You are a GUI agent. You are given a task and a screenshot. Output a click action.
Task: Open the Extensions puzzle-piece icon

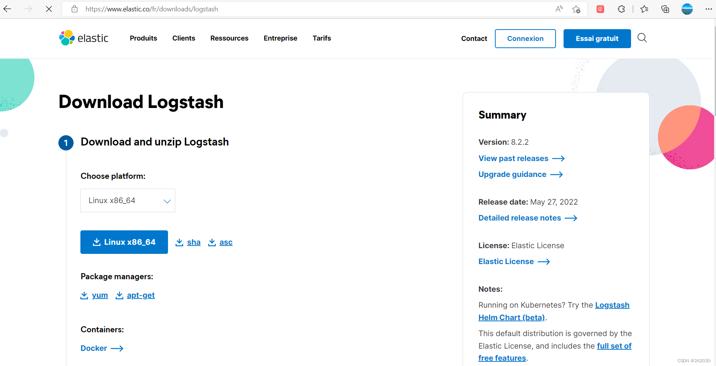[621, 9]
